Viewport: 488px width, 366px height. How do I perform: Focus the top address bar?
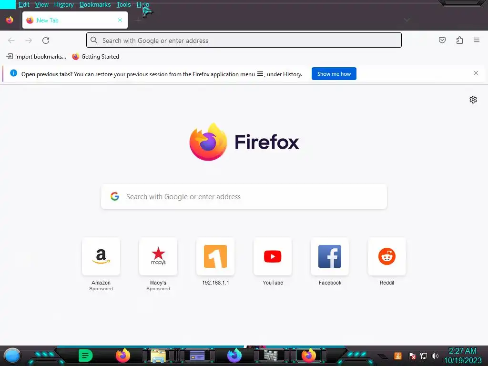pyautogui.click(x=244, y=40)
